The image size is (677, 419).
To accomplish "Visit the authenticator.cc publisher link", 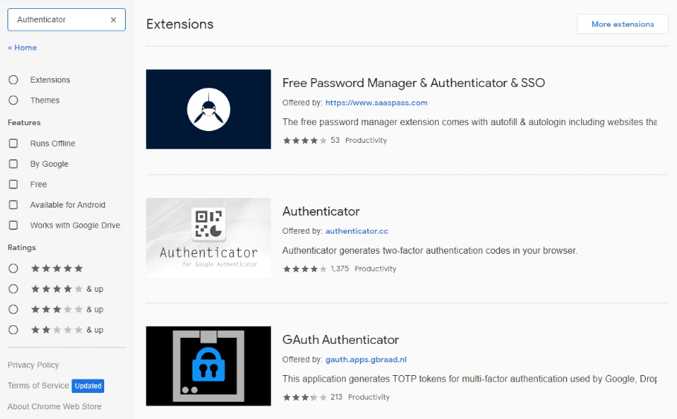I will 356,231.
